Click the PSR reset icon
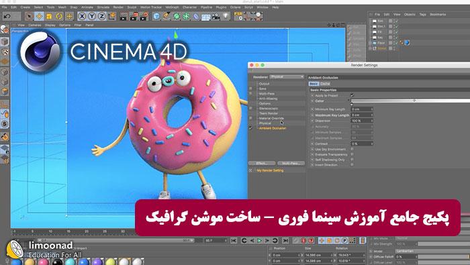Viewport: 470px width, 265px height. click(238, 16)
